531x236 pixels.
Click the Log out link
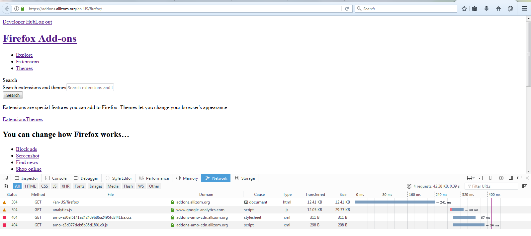43,22
